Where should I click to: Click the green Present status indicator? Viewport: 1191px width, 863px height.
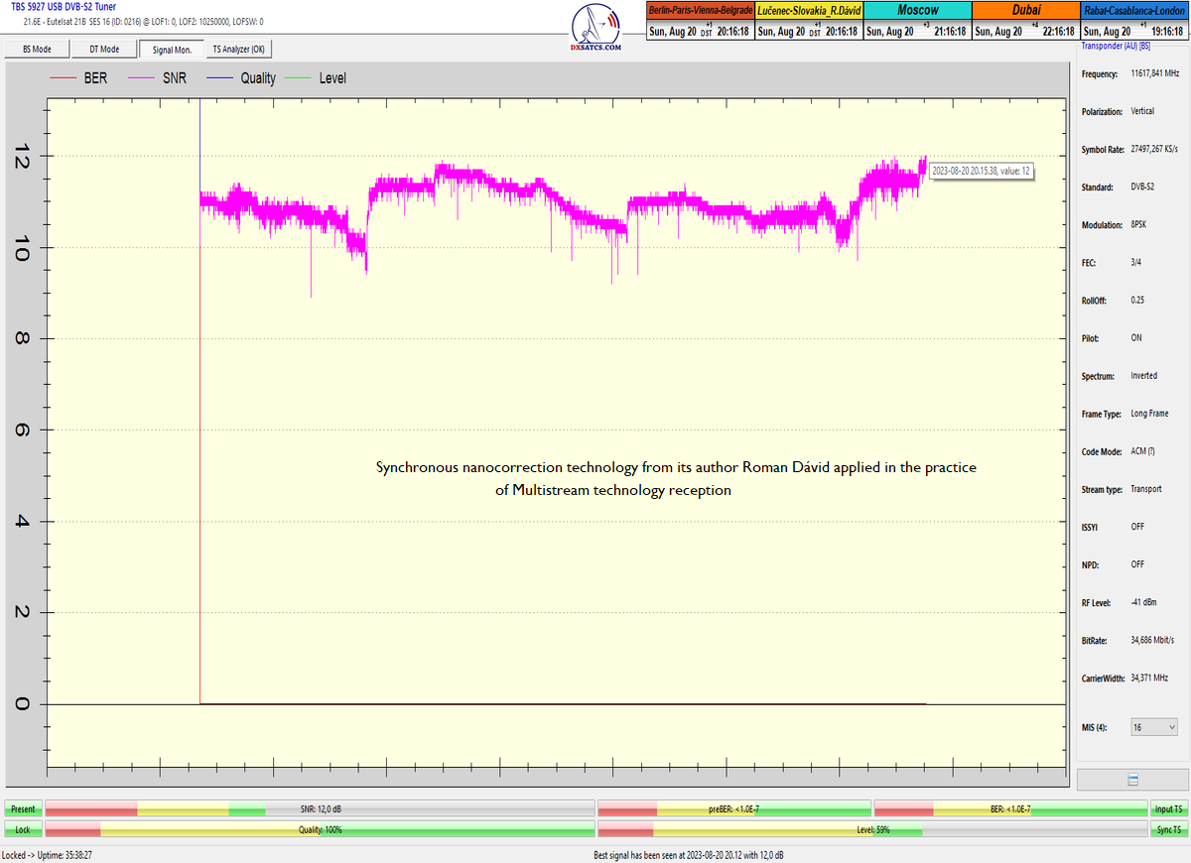22,809
